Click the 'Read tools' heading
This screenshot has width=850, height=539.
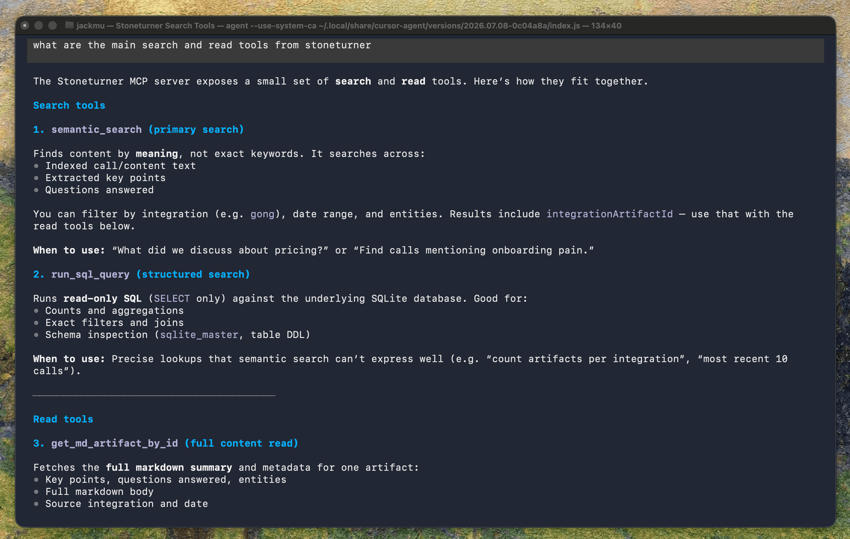tap(63, 419)
